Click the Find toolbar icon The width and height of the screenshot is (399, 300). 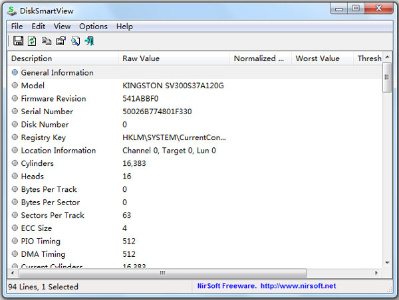tap(76, 41)
